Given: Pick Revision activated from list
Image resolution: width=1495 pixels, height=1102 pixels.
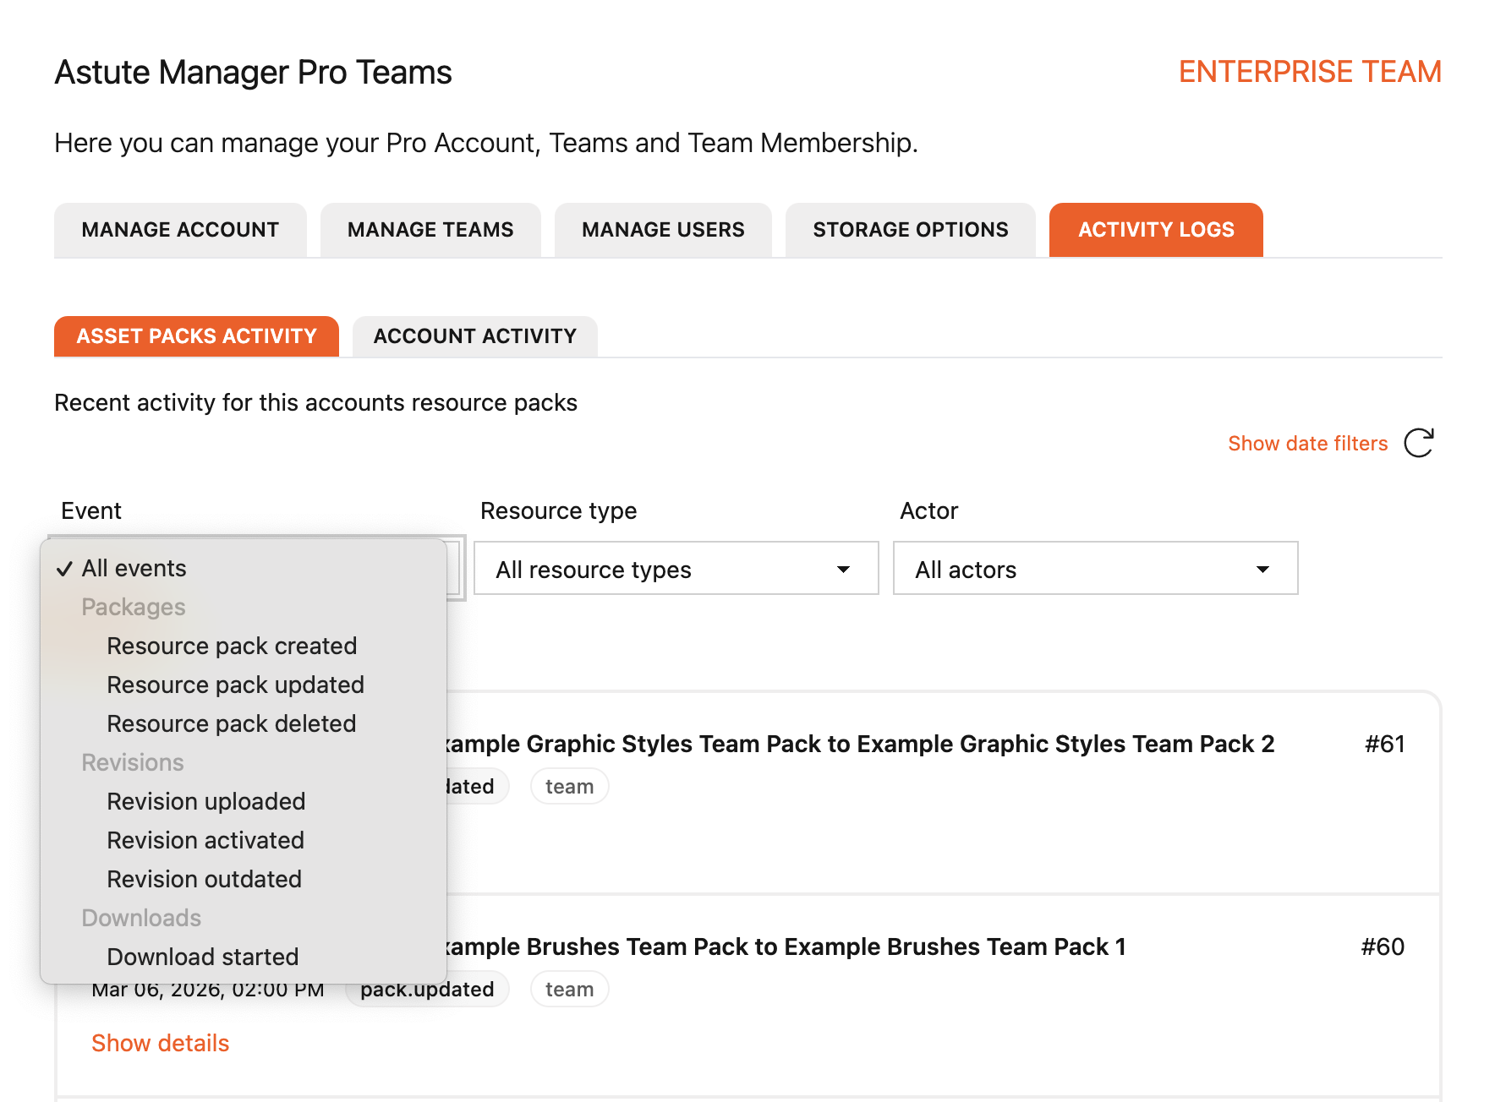Looking at the screenshot, I should [205, 840].
